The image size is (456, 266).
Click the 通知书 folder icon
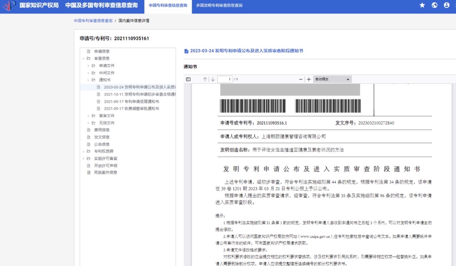pos(93,80)
